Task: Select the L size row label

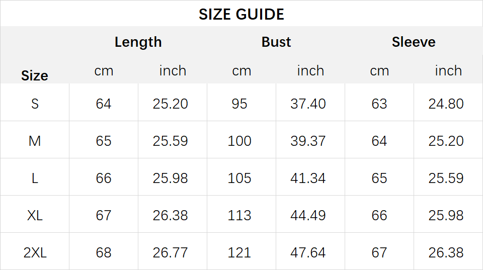Action: 35,178
